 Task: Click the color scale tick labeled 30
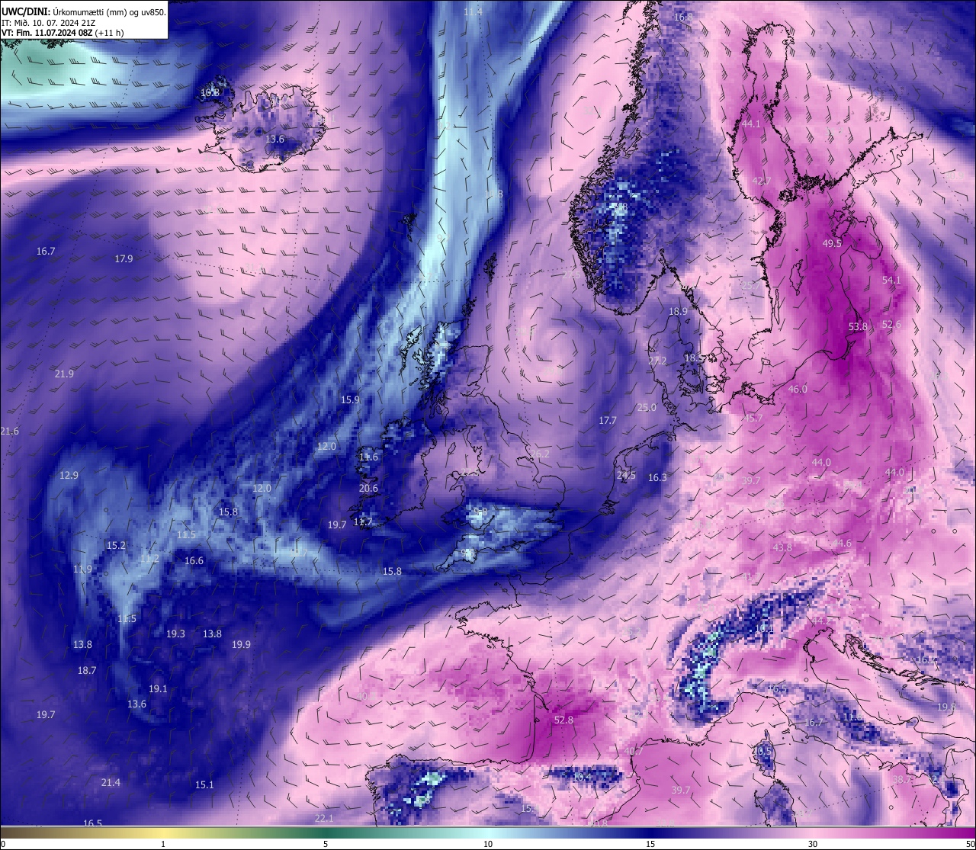click(x=813, y=843)
